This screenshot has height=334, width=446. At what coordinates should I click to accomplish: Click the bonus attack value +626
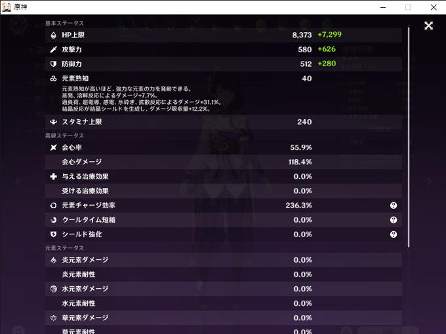[x=327, y=49]
